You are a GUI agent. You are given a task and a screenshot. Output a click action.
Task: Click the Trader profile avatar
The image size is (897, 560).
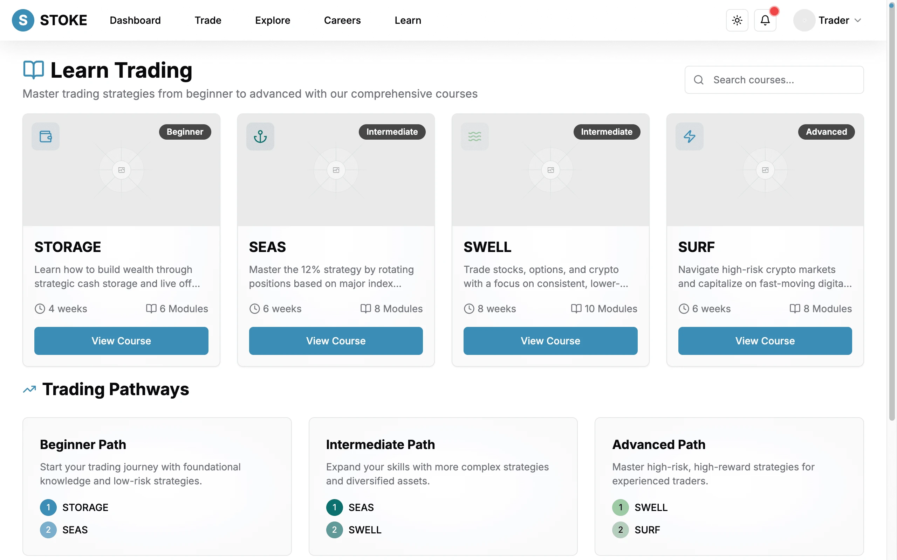804,20
